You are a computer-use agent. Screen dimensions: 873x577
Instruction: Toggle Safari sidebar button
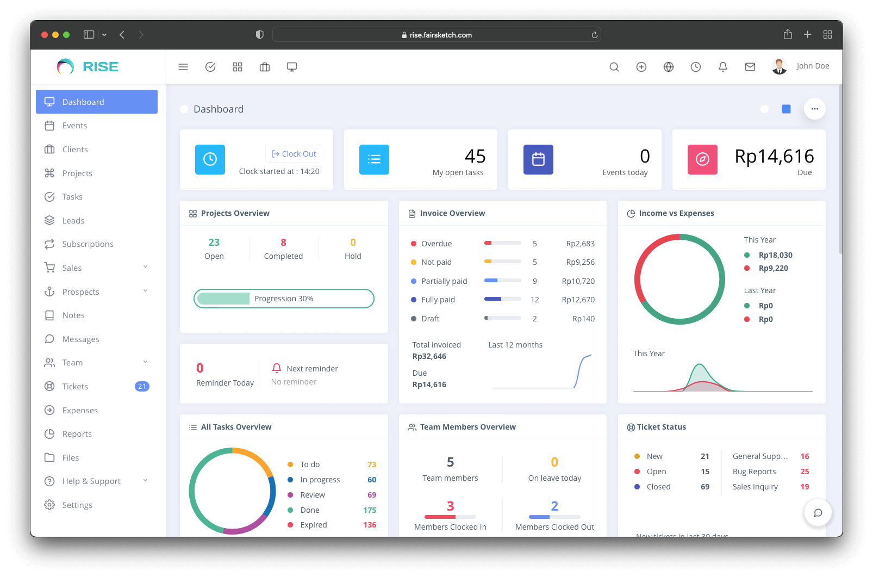point(89,35)
